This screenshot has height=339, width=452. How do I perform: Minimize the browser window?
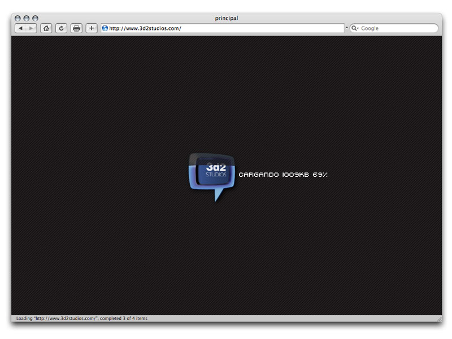click(x=26, y=18)
